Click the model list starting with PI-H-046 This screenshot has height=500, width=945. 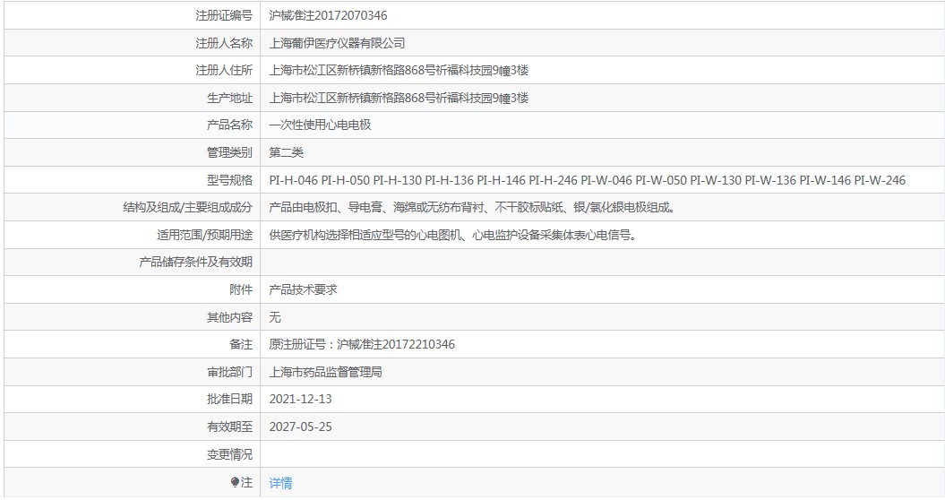587,180
